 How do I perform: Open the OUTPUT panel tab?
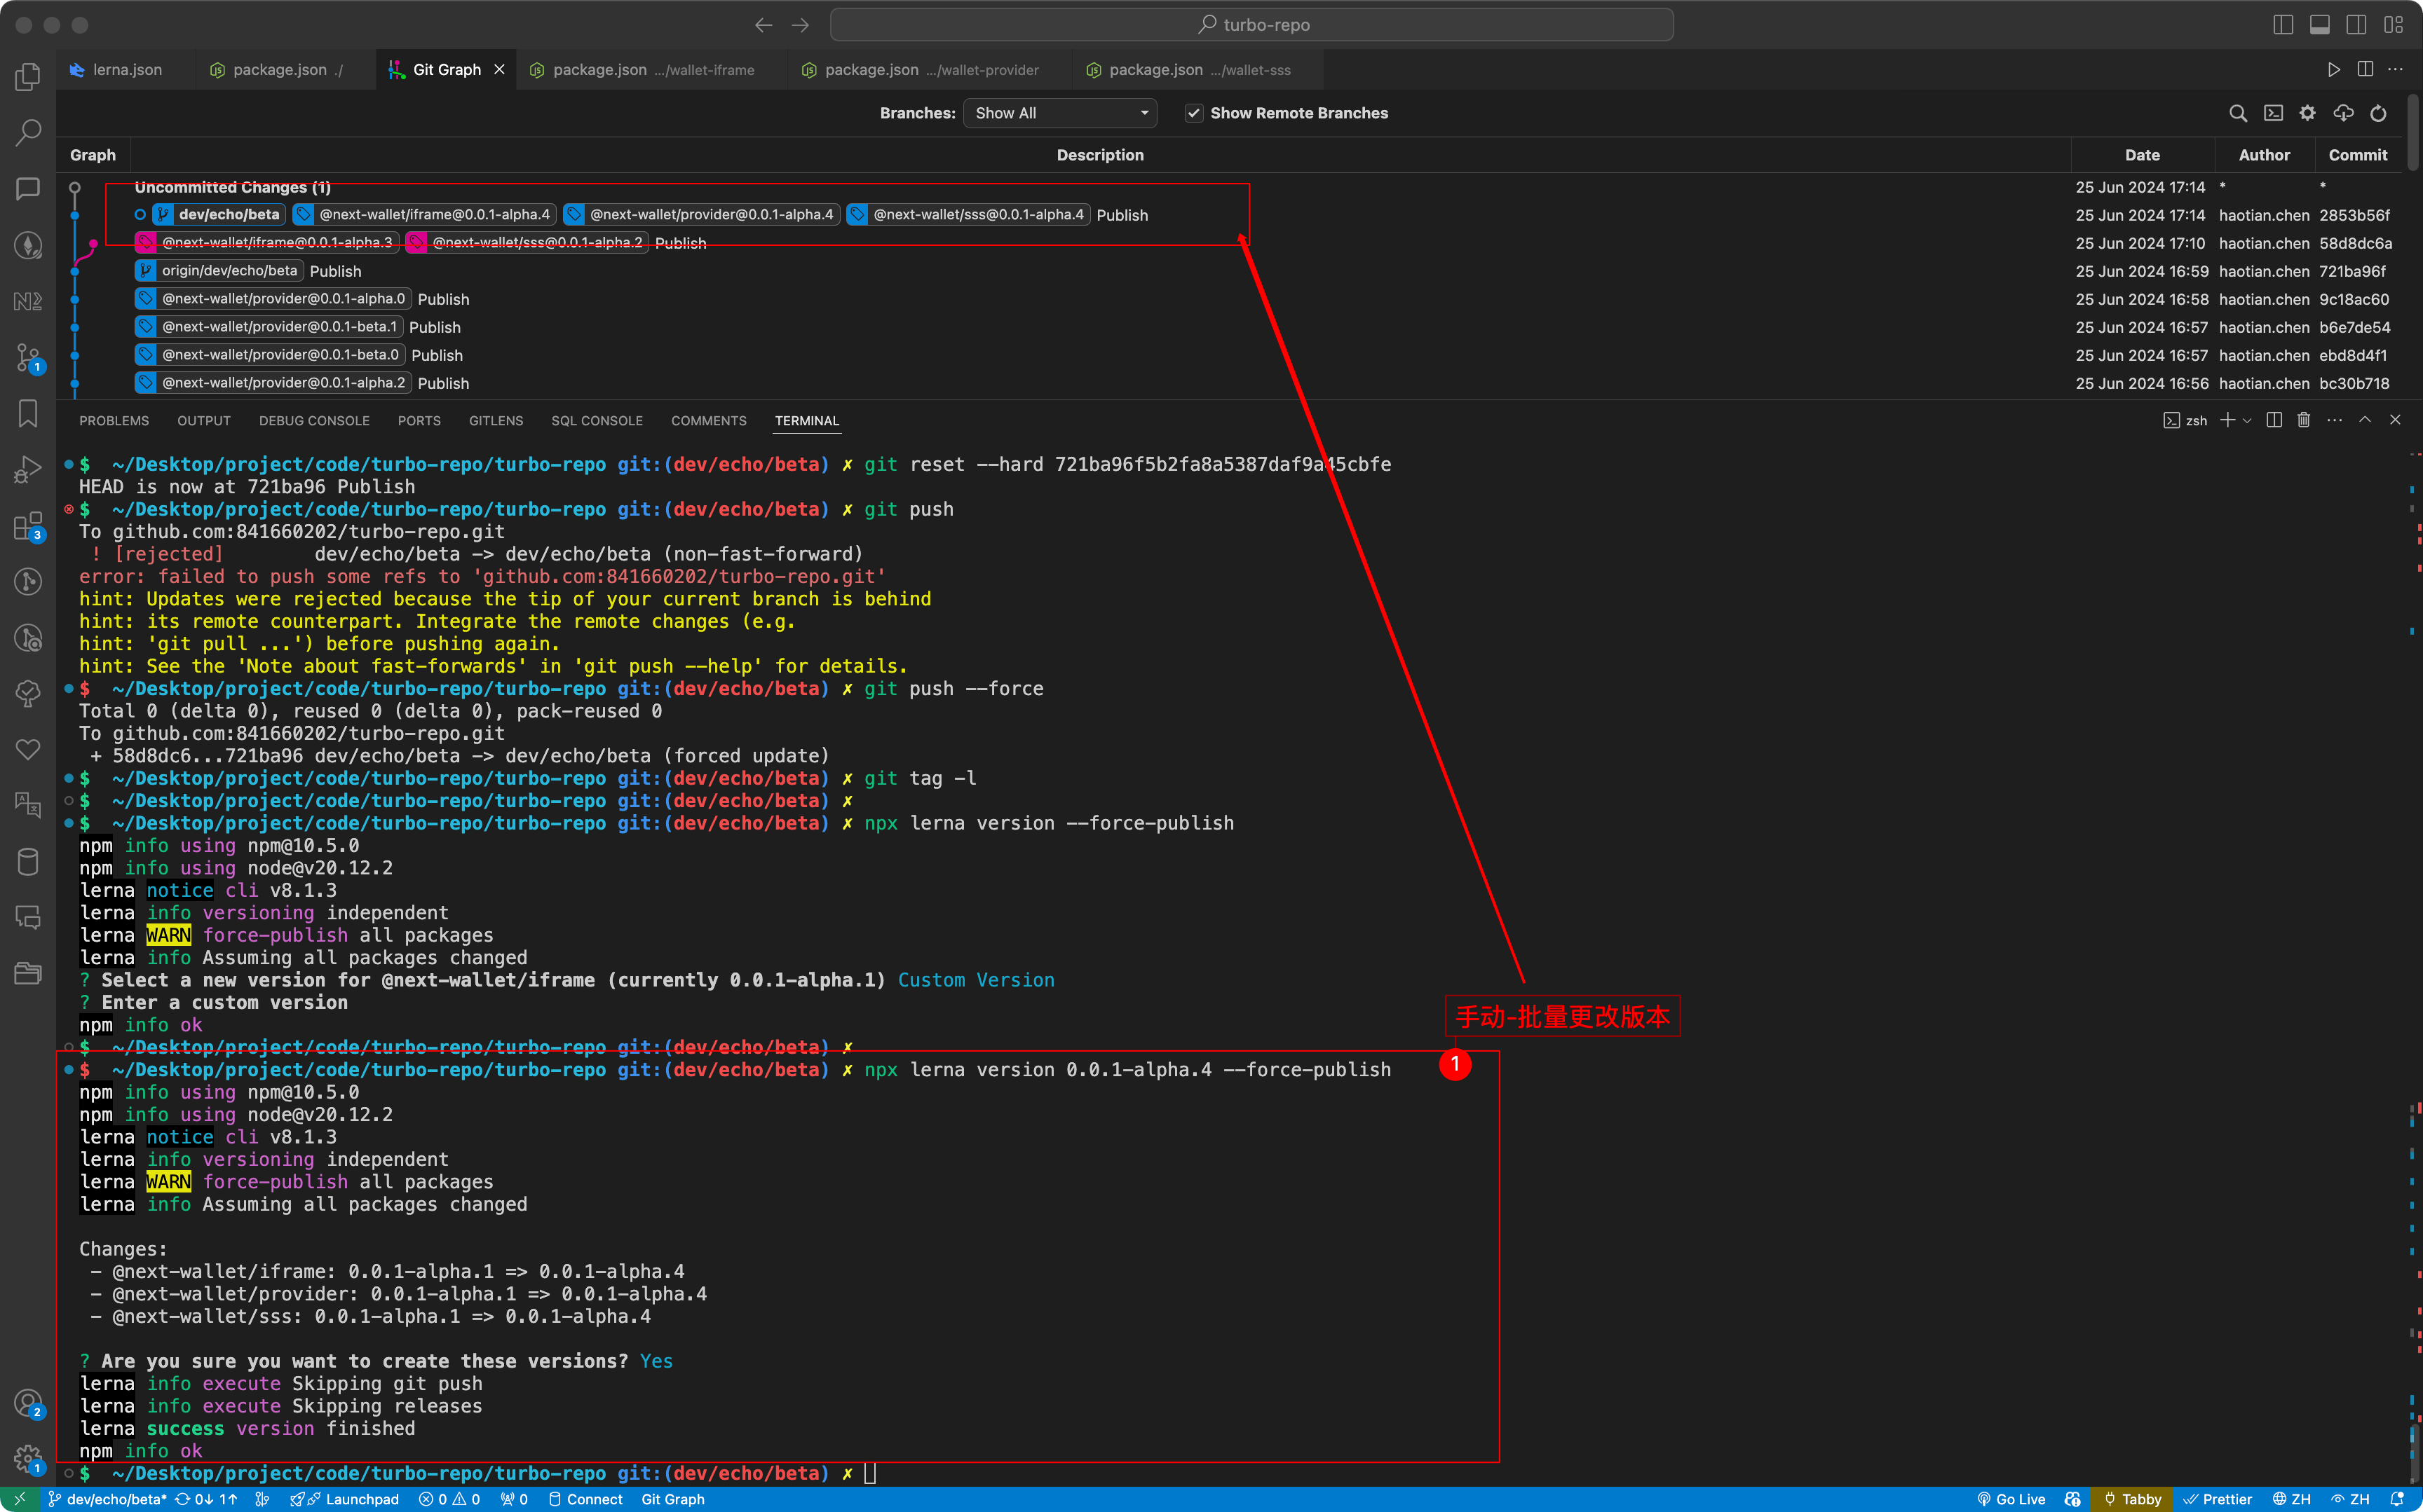pyautogui.click(x=204, y=421)
